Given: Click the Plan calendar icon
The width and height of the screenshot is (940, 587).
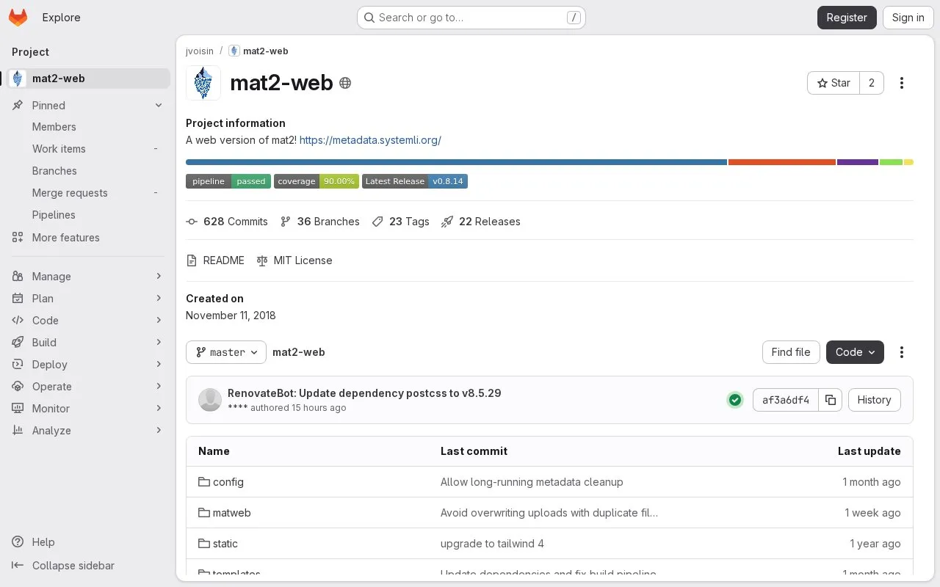Looking at the screenshot, I should [x=18, y=299].
